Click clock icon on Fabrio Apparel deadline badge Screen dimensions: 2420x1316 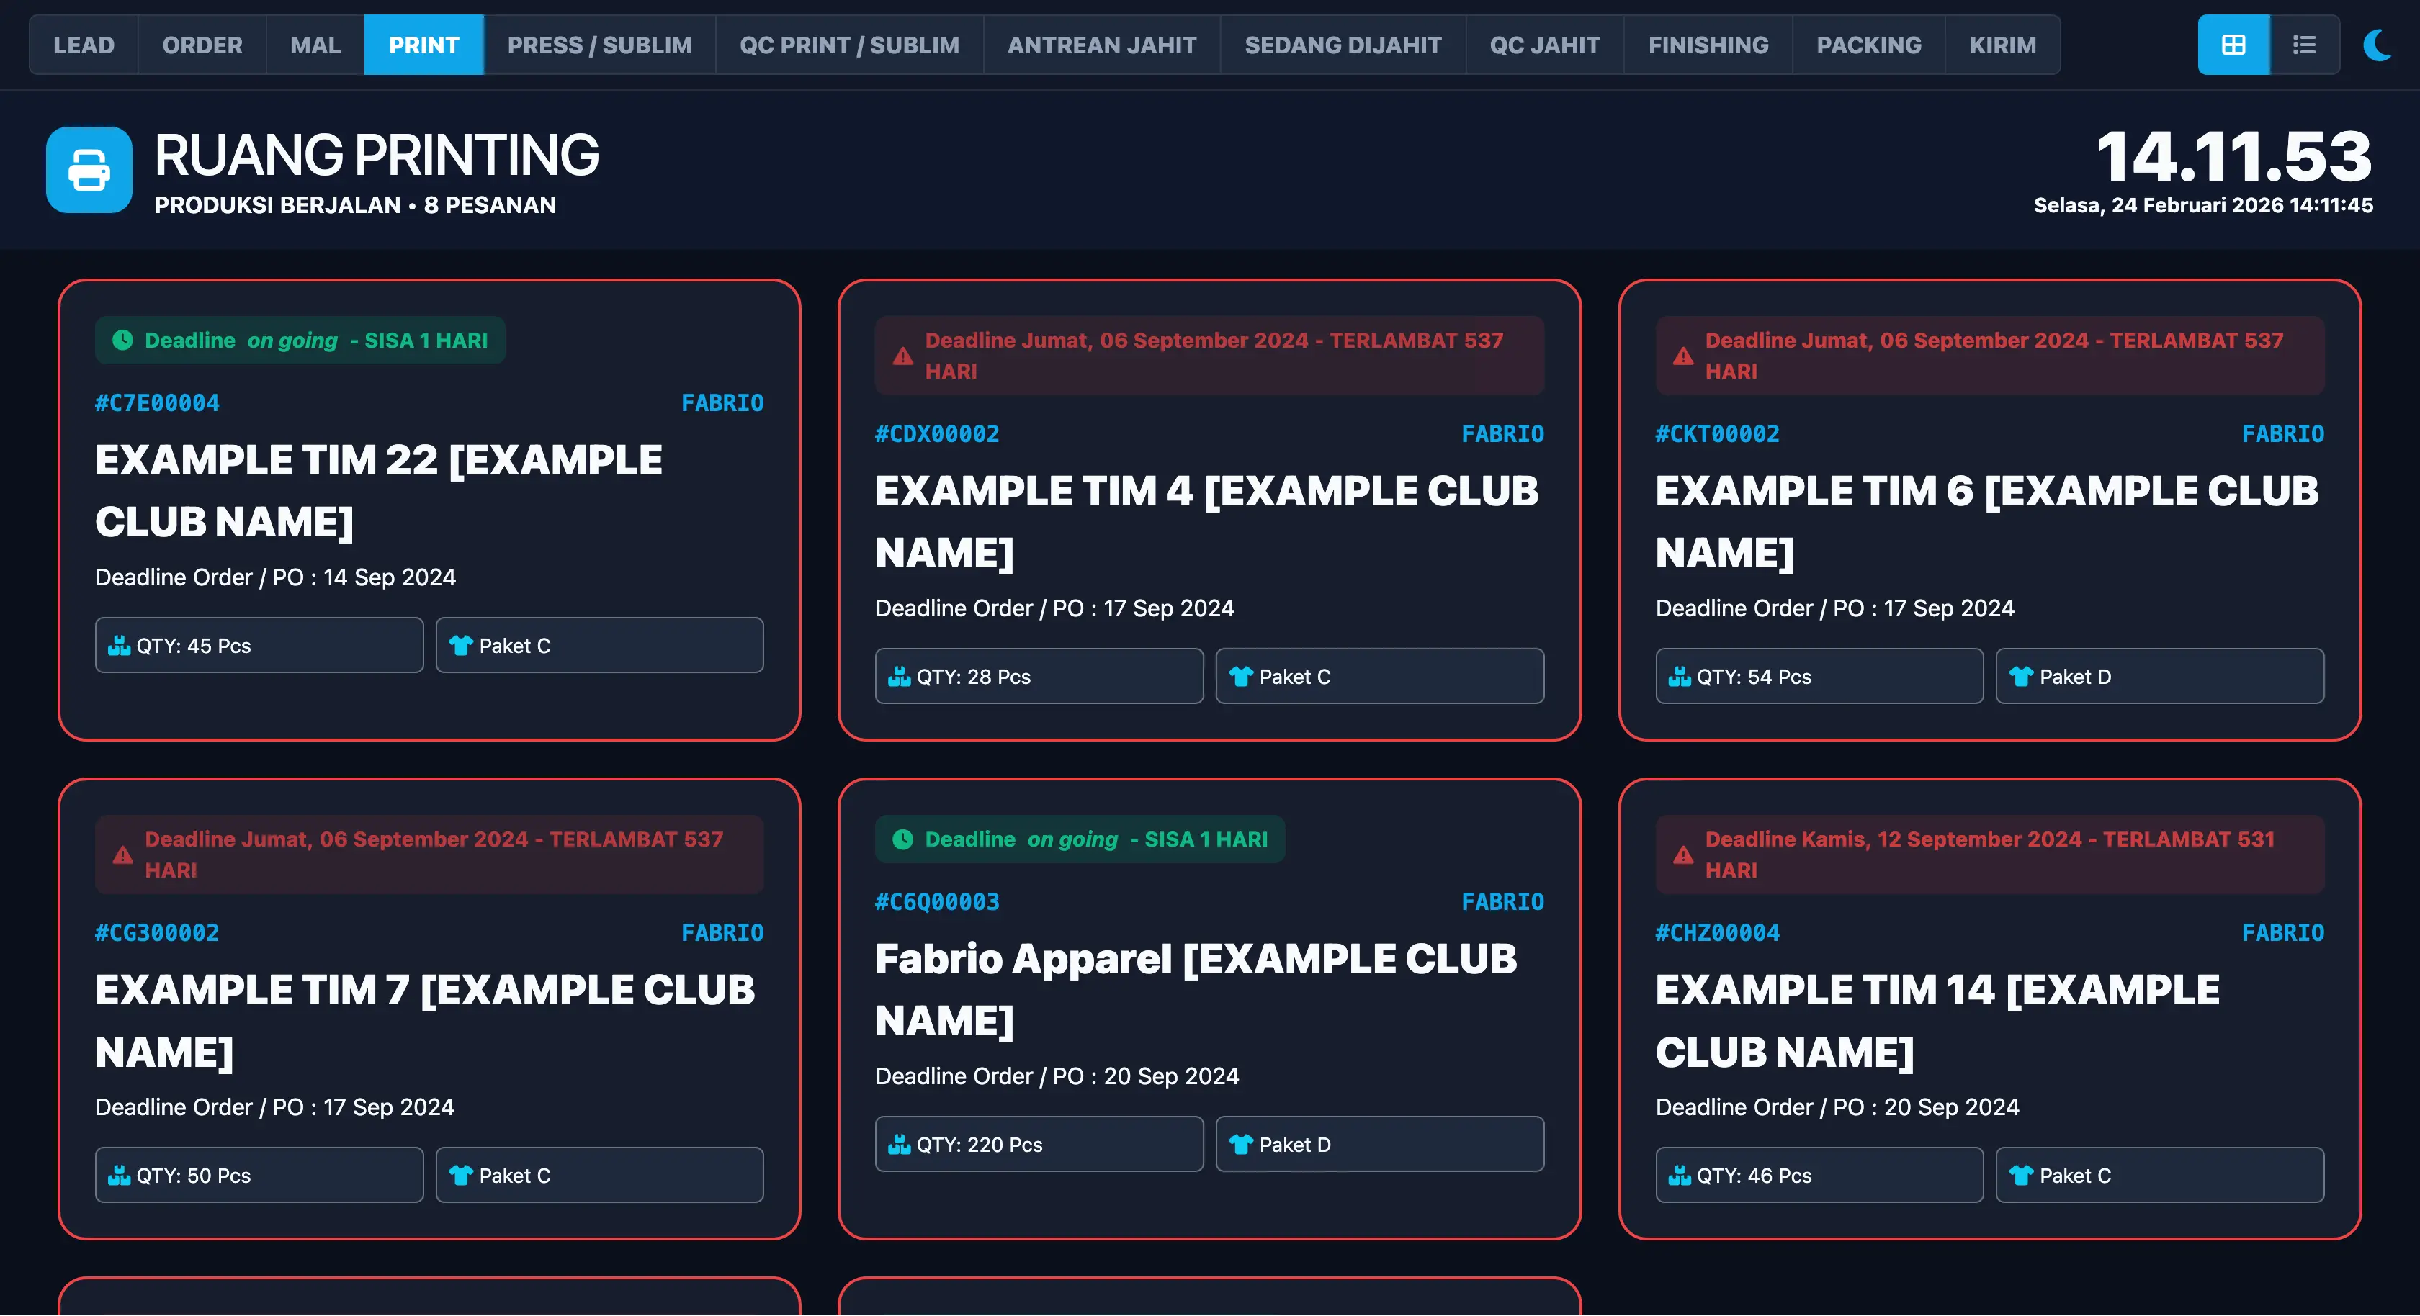[x=902, y=839]
